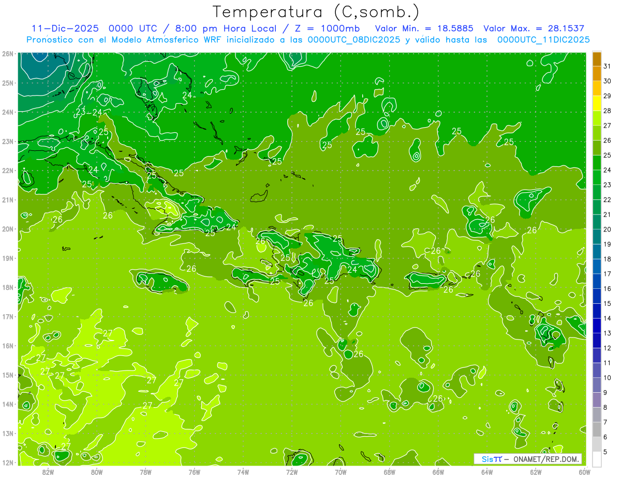621x479 pixels.
Task: Select the "Valor Max. = 28.1537" text
Action: click(x=534, y=29)
